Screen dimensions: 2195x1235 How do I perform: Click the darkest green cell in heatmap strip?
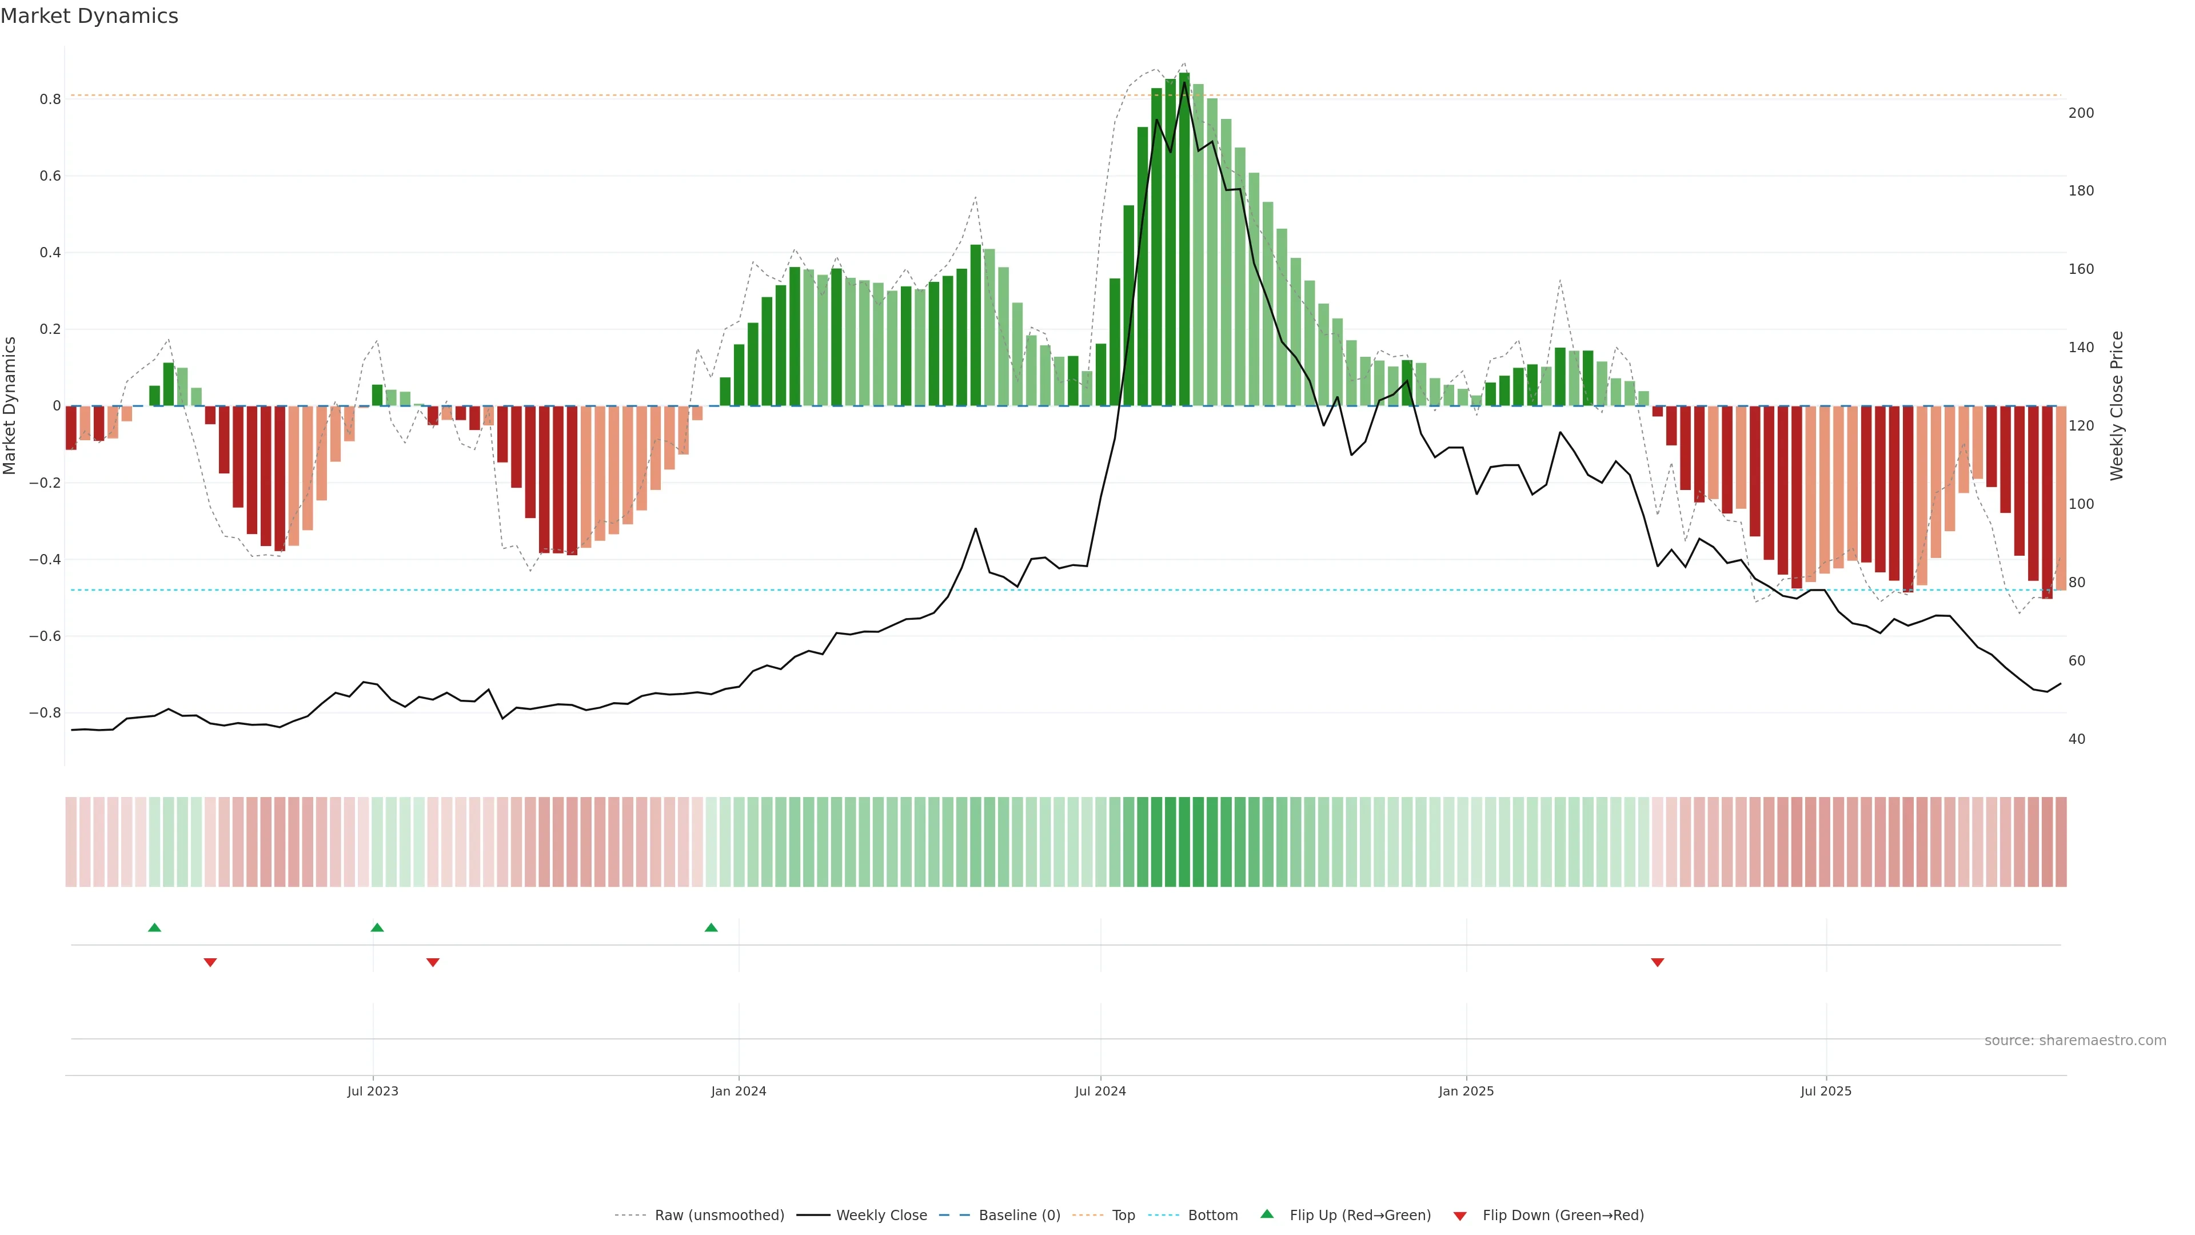1184,842
